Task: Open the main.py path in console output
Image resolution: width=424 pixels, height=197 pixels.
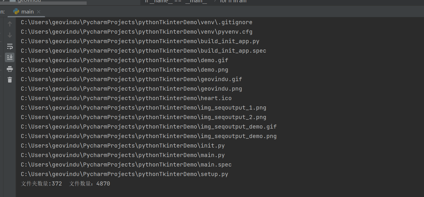Action: tap(123, 155)
